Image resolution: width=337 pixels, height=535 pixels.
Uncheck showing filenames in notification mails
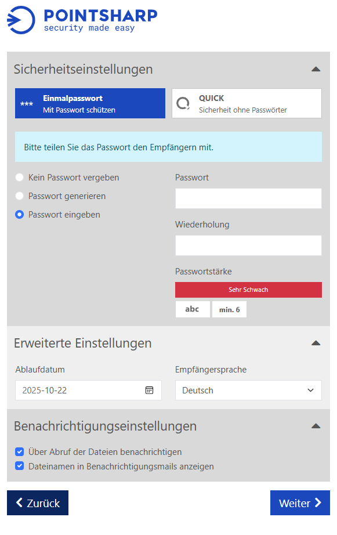(19, 465)
